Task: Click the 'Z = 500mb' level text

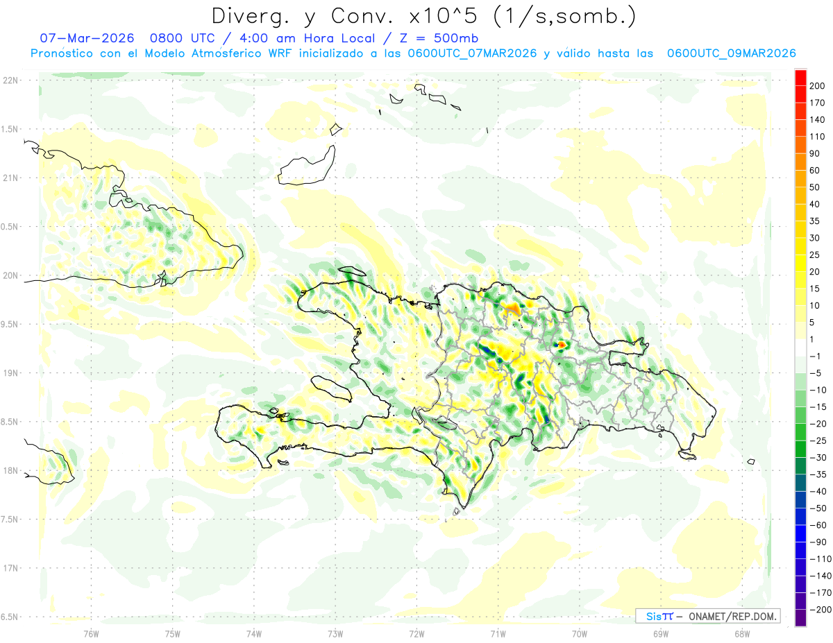Action: pyautogui.click(x=439, y=38)
